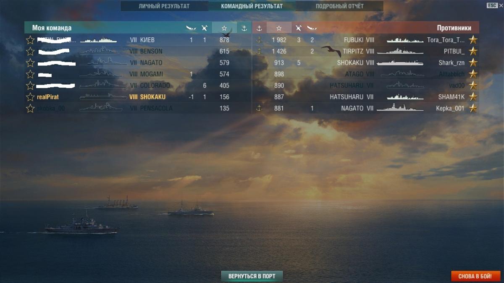The image size is (504, 283).
Task: Toggle gold star next to Kepka_001
Action: pos(473,108)
